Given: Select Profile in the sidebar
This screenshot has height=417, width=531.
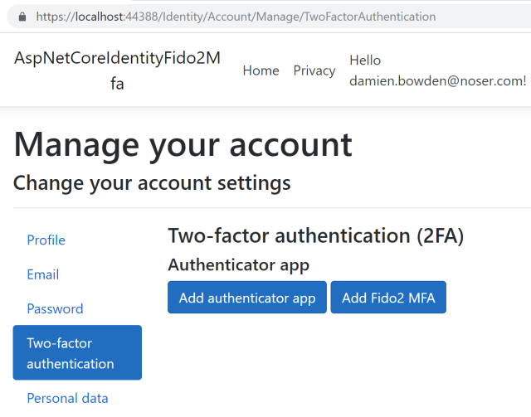Looking at the screenshot, I should tap(46, 240).
